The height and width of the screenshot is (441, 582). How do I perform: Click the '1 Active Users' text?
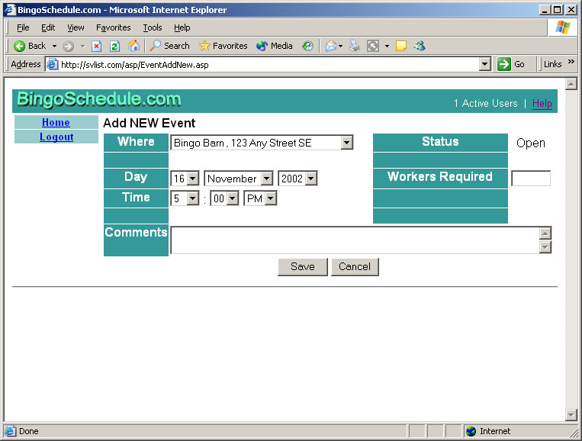485,103
